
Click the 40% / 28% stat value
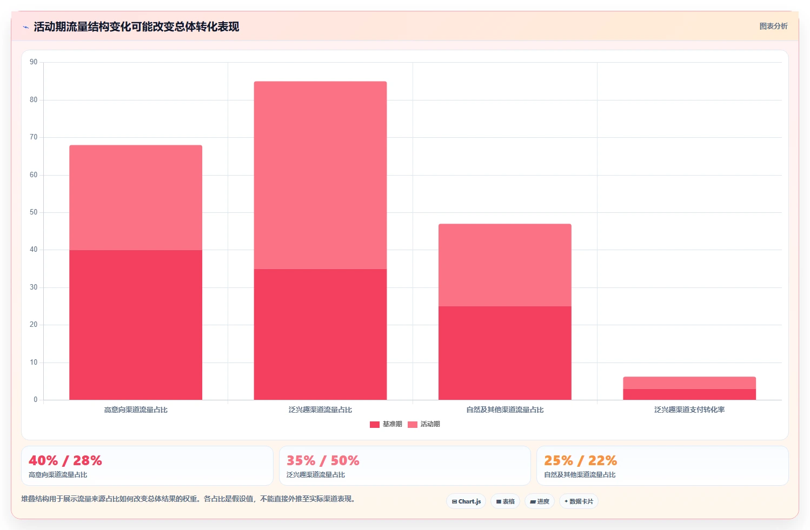[65, 460]
